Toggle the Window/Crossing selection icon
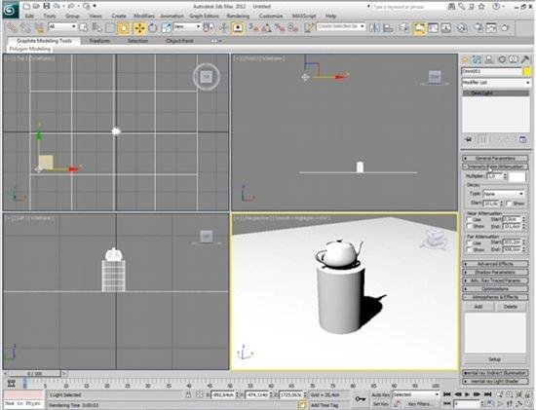The image size is (536, 410). 124,27
